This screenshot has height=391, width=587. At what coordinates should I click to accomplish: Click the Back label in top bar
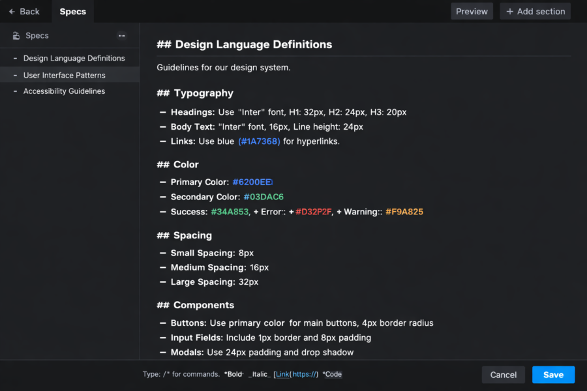coord(29,12)
